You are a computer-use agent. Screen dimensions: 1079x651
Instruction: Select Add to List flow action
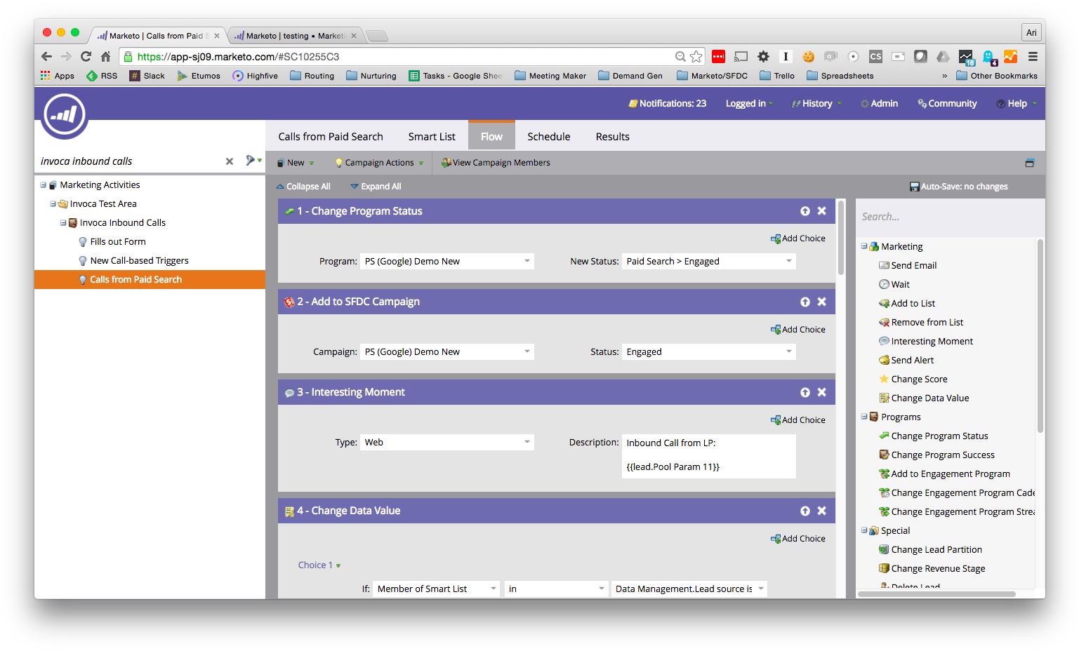(x=907, y=303)
